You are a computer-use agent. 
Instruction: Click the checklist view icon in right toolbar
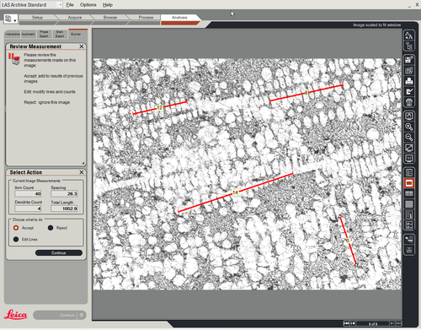point(409,225)
